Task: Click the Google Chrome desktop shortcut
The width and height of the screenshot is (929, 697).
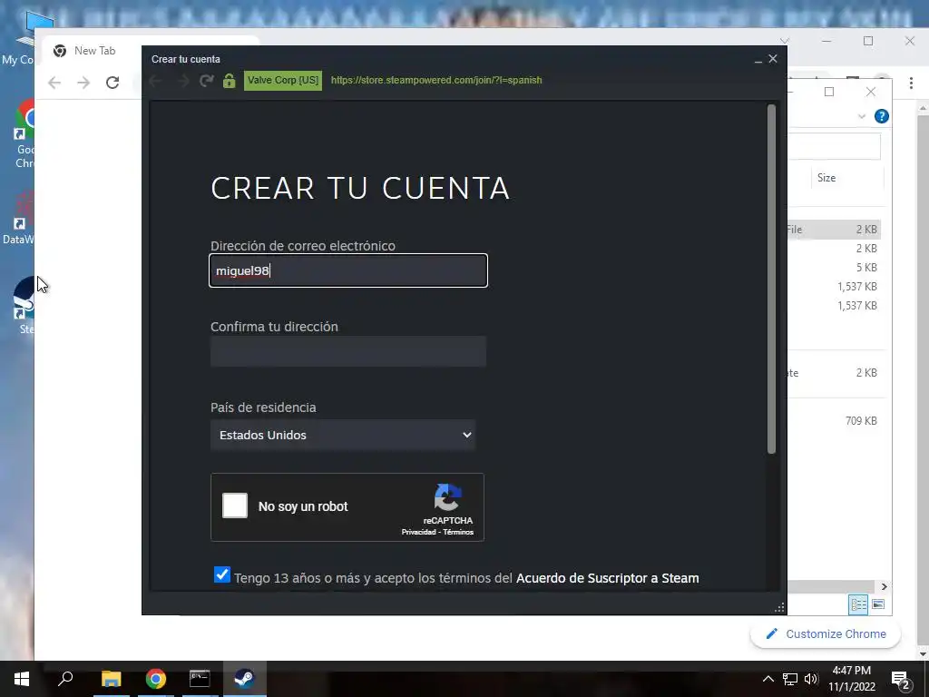Action: (24, 134)
